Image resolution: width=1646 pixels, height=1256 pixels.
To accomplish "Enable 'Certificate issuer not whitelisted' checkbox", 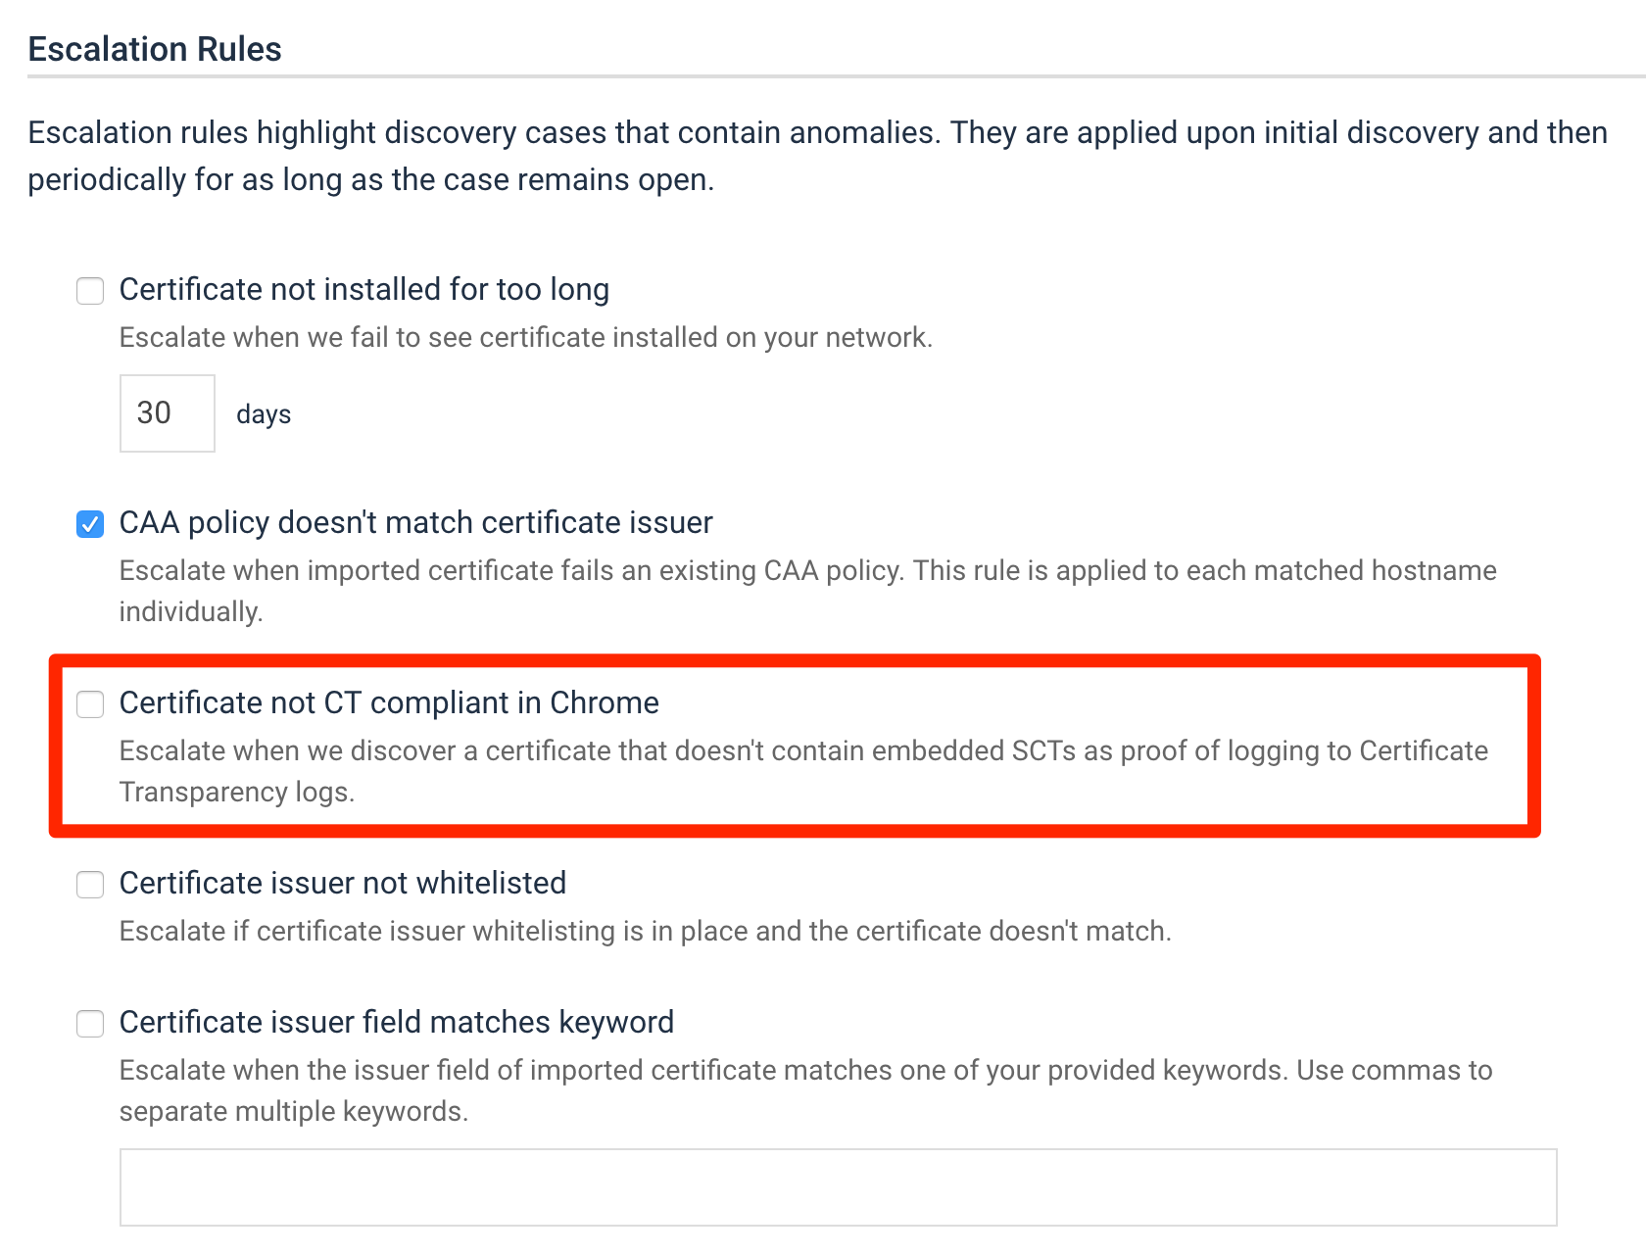I will [90, 885].
